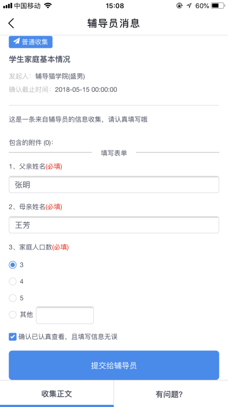Select radio option 3 for 家庭人口数
The height and width of the screenshot is (407, 228).
[x=12, y=265]
